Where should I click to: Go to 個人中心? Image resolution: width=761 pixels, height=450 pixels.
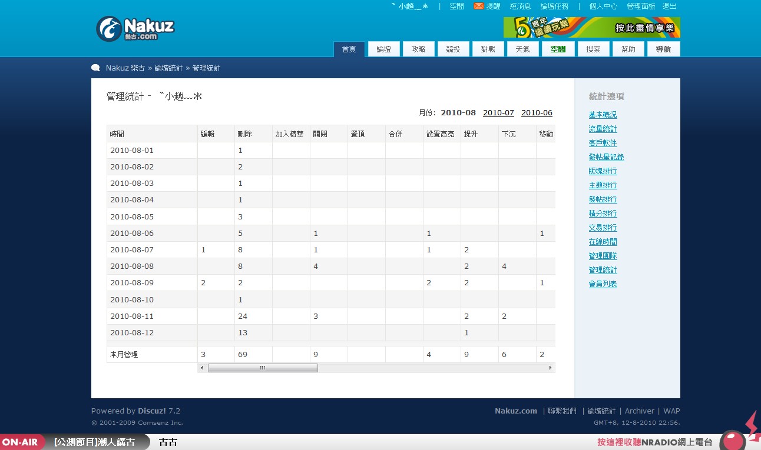coord(603,6)
